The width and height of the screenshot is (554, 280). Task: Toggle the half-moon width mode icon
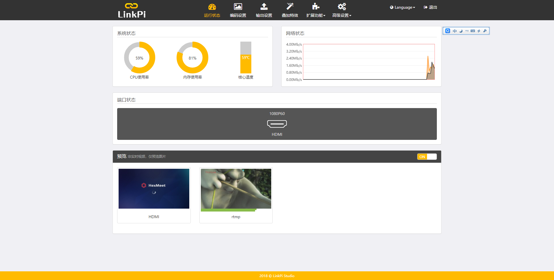point(461,31)
